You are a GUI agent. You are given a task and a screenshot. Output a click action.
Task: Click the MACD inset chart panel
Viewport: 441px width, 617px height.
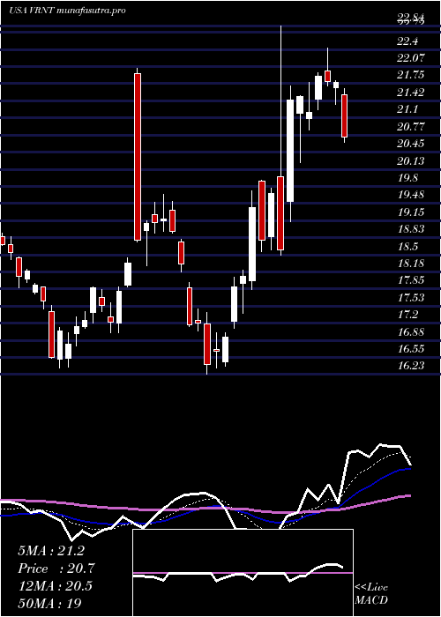243,573
